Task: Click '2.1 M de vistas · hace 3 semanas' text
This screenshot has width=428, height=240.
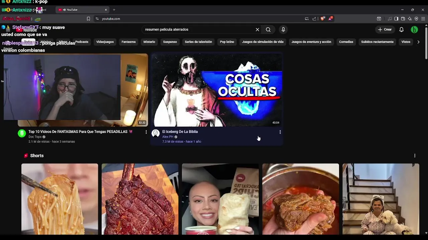Action: click(51, 142)
